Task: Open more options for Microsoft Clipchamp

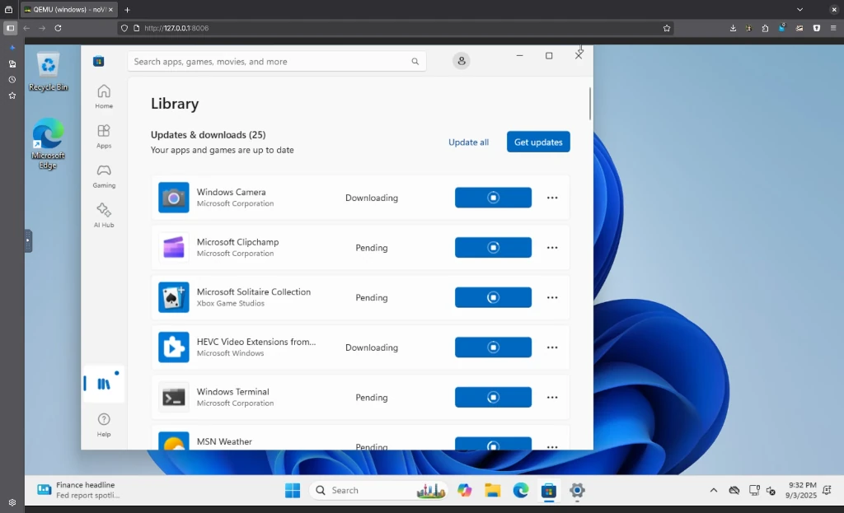Action: (552, 247)
